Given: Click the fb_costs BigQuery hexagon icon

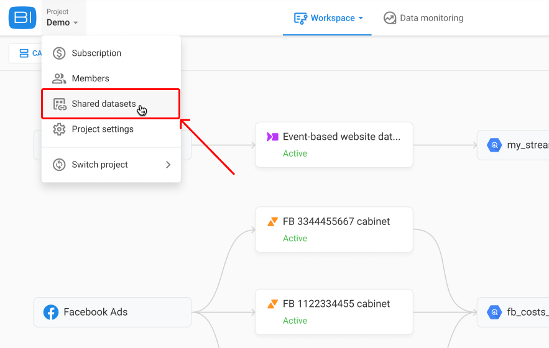Looking at the screenshot, I should click(494, 312).
